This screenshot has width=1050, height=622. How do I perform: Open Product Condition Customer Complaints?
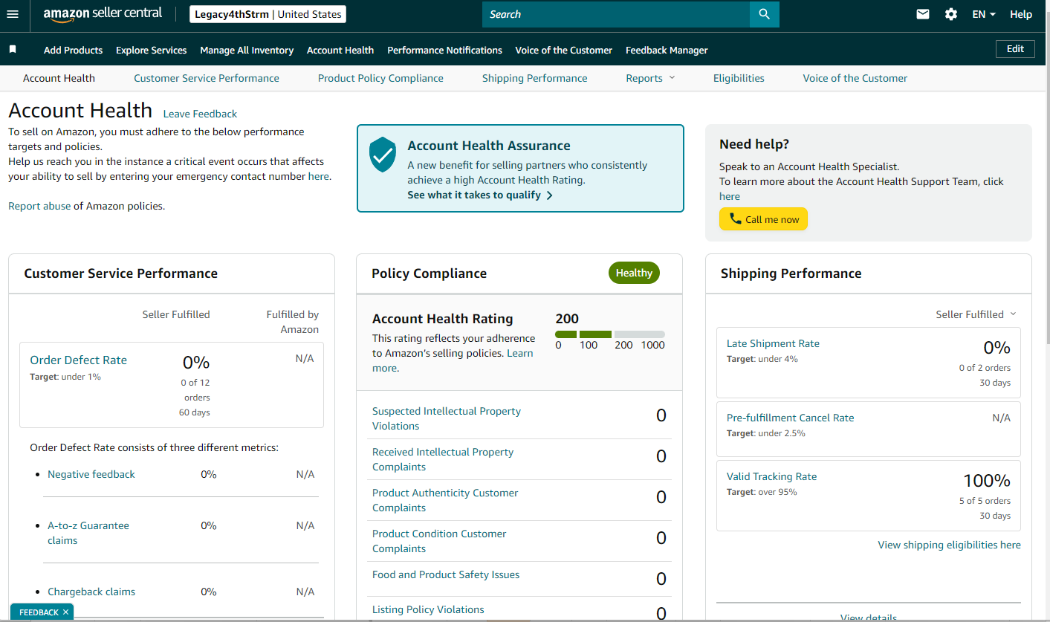click(439, 541)
